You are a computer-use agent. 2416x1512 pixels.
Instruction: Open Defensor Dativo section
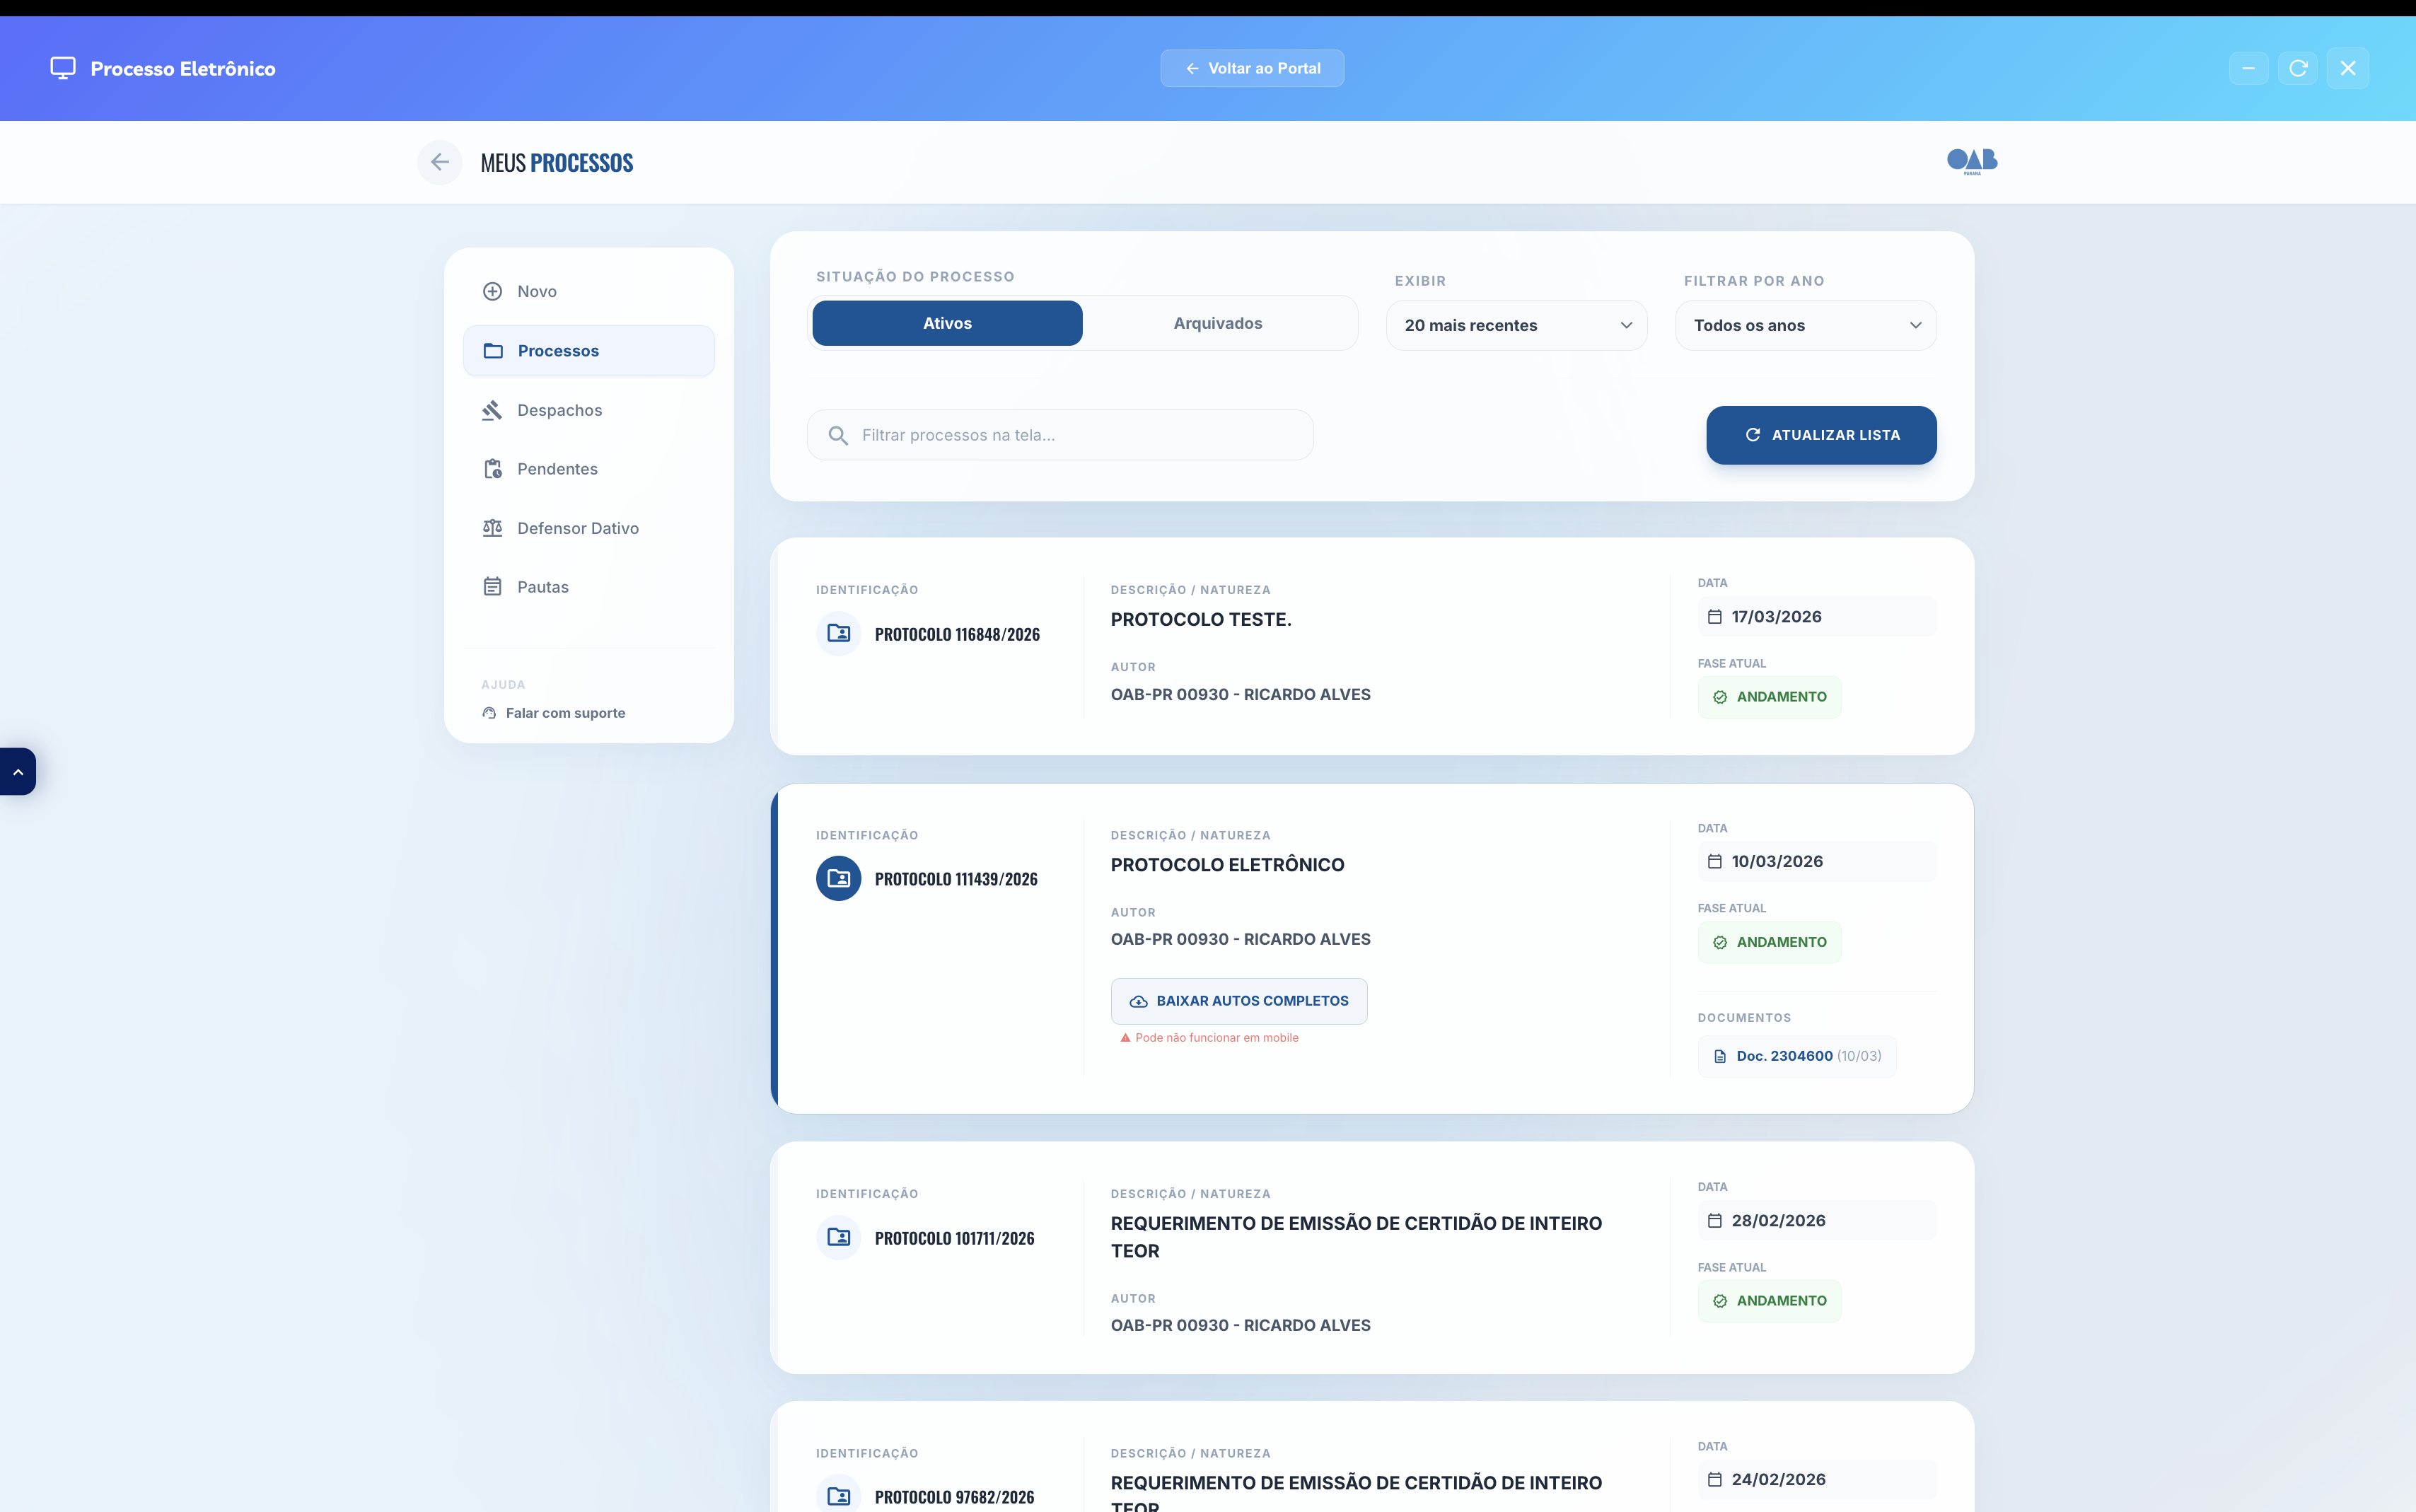pyautogui.click(x=577, y=528)
